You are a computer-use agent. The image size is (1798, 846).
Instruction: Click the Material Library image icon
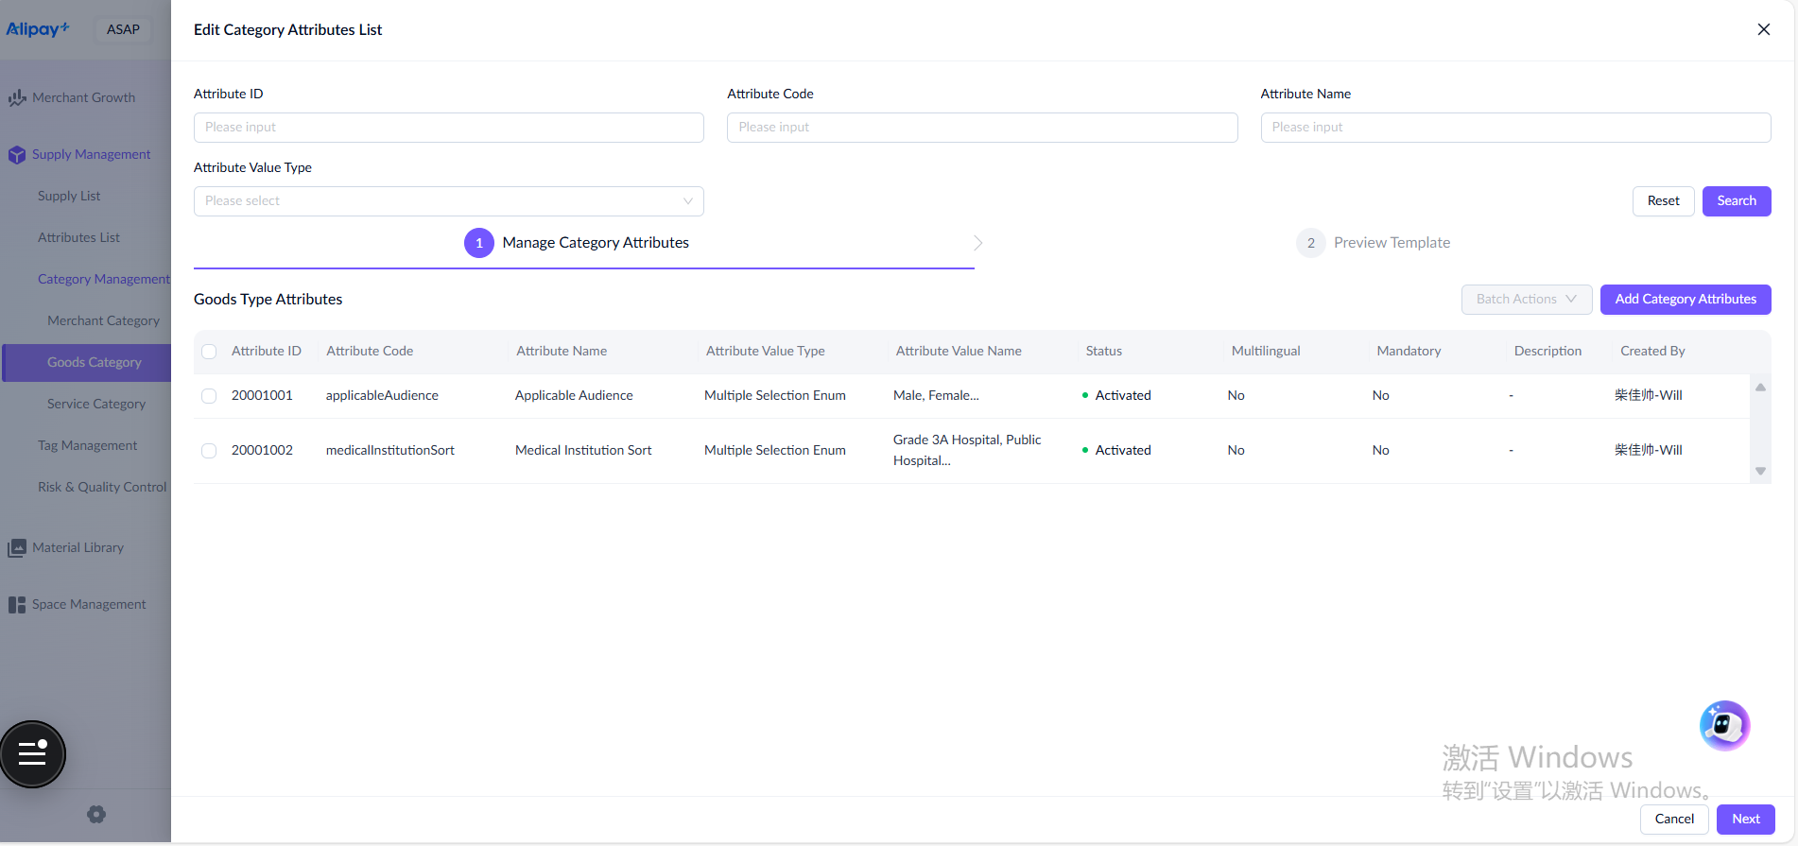click(x=17, y=548)
